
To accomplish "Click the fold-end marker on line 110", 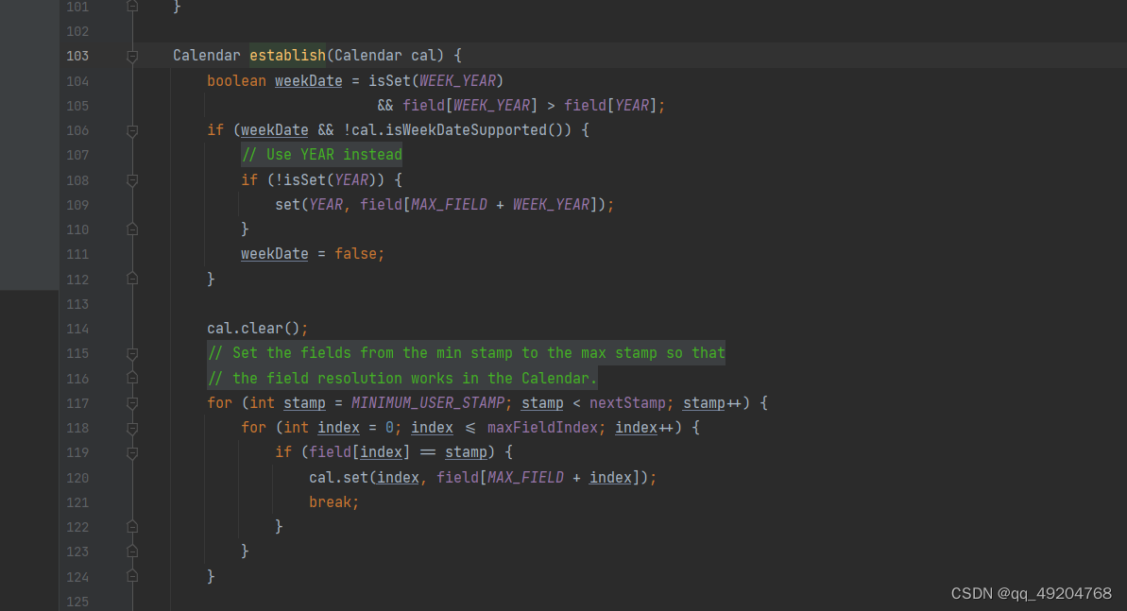I will (x=132, y=229).
